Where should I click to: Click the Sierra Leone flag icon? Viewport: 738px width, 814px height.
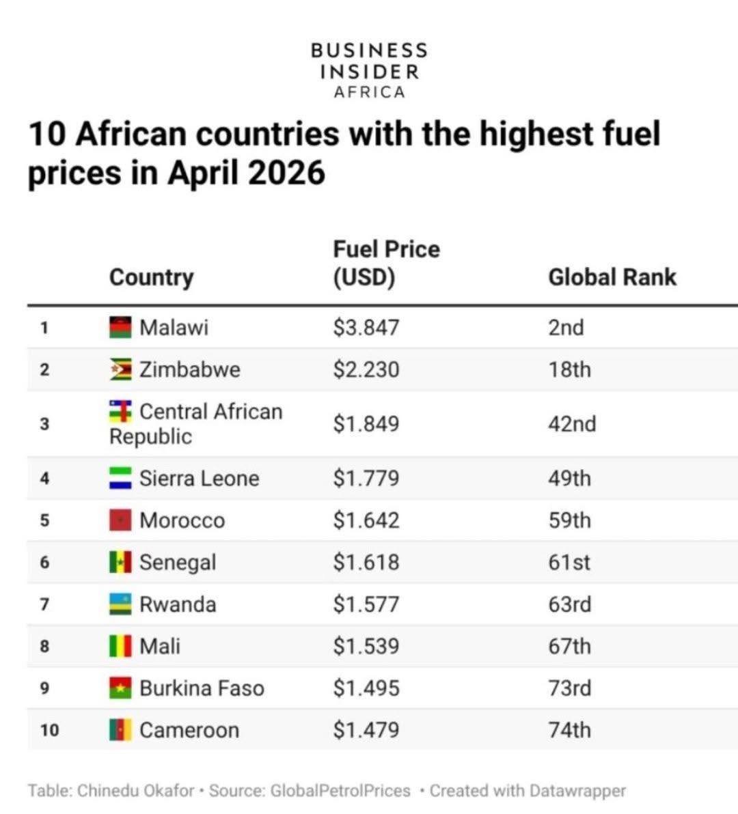click(x=120, y=478)
